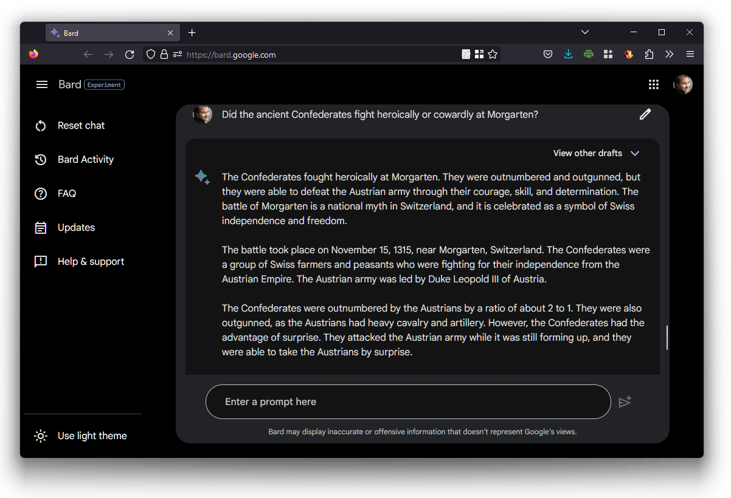Open the Bard hamburger main menu
Screen dimensions: 731x498
42,84
